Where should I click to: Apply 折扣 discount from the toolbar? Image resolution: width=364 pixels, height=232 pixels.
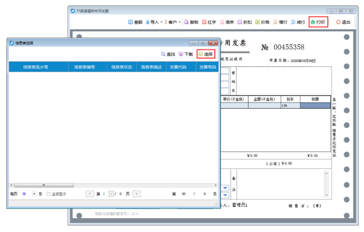pyautogui.click(x=244, y=22)
